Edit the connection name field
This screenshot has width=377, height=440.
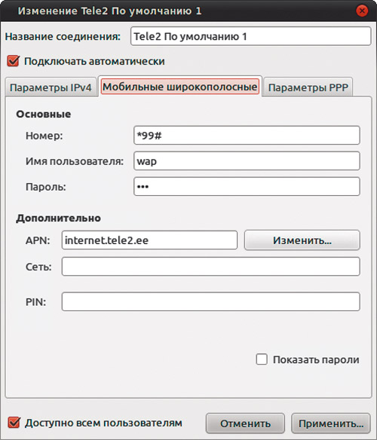tap(250, 36)
